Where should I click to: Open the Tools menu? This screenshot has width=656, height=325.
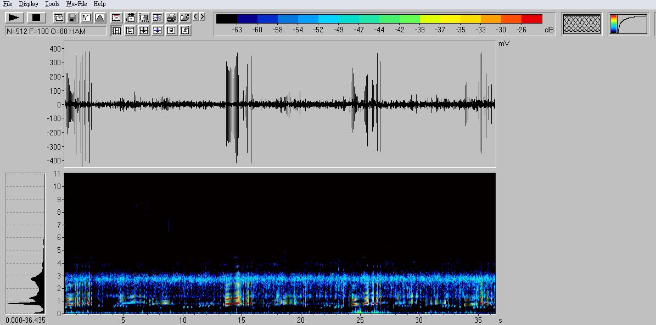tap(52, 4)
